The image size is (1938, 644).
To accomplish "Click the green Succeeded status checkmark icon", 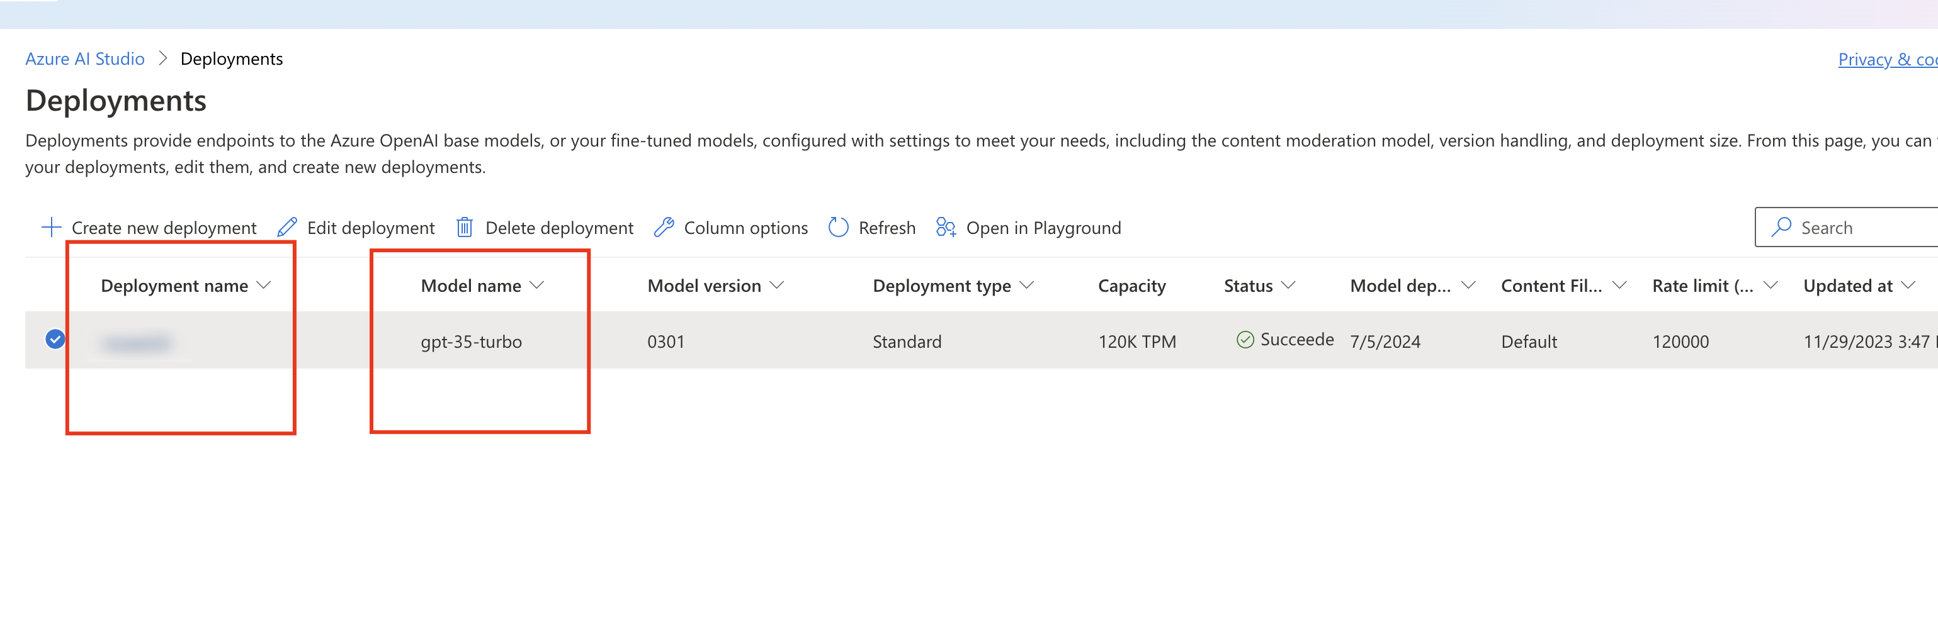I will [1245, 340].
